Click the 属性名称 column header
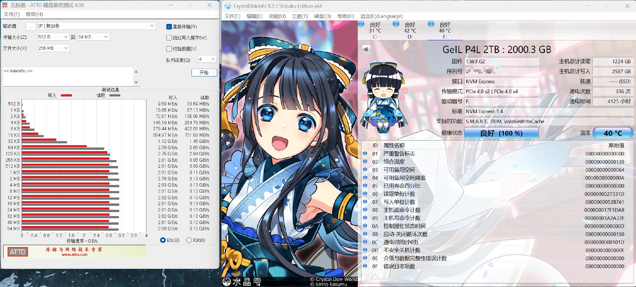Viewport: 636px width, 287px height. 394,145
